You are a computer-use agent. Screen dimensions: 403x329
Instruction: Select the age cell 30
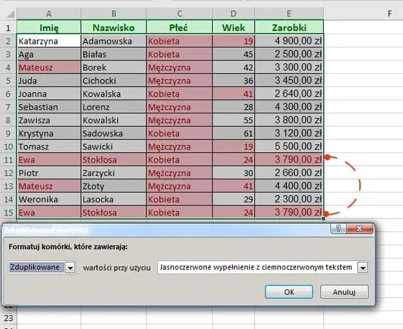234,173
